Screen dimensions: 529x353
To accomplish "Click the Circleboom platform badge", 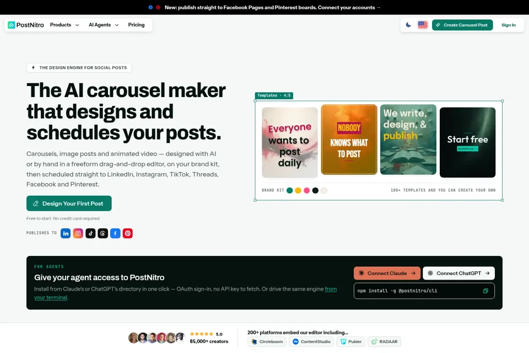I will [x=267, y=341].
